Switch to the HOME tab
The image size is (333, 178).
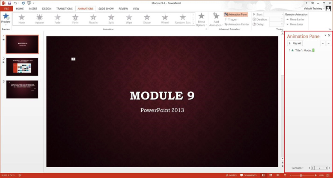pyautogui.click(x=20, y=9)
